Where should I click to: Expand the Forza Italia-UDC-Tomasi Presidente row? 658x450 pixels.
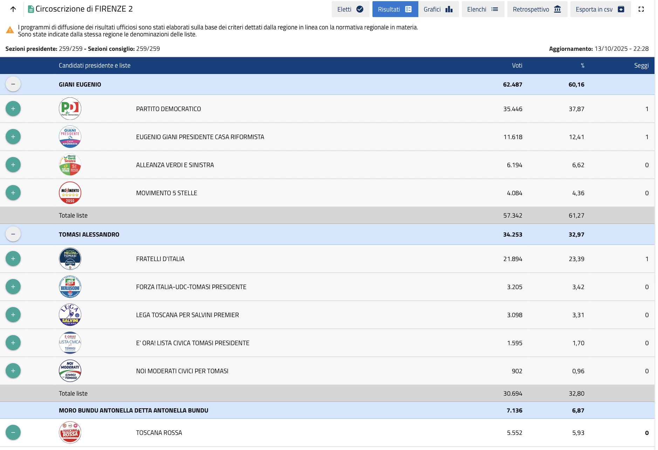click(x=13, y=287)
